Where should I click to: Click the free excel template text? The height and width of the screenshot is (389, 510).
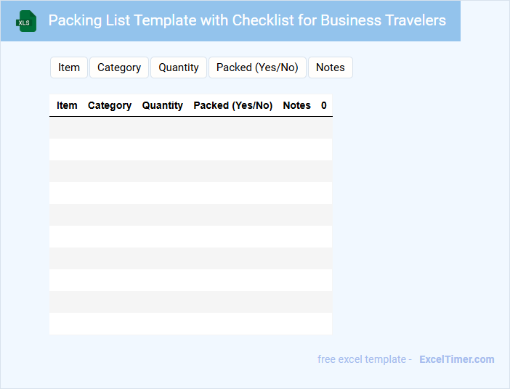pyautogui.click(x=364, y=359)
